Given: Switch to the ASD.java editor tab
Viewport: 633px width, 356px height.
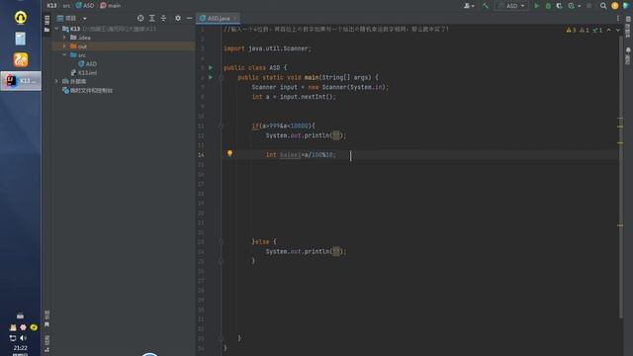Looking at the screenshot, I should tap(218, 18).
